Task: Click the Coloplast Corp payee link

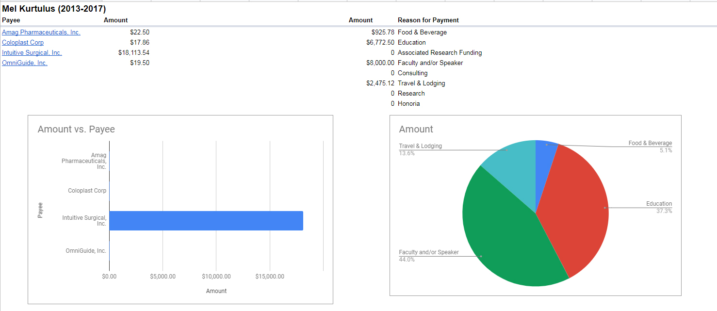Action: click(23, 43)
